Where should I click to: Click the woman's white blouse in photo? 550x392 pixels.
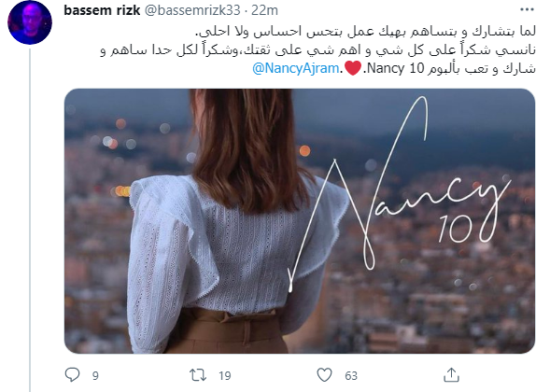point(224,252)
